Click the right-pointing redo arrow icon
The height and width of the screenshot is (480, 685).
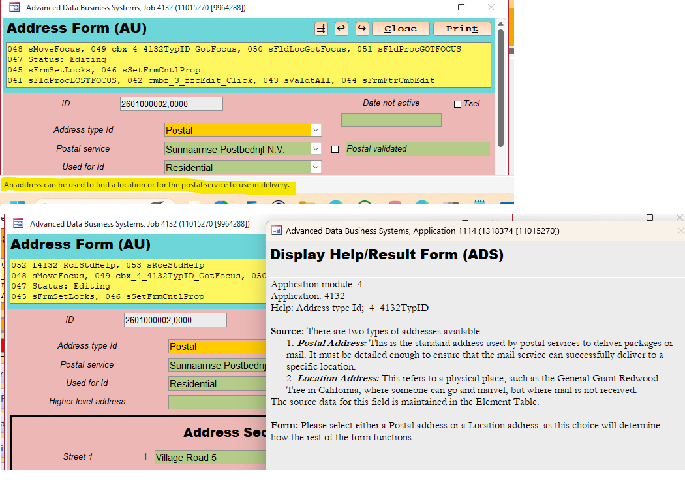[x=361, y=29]
